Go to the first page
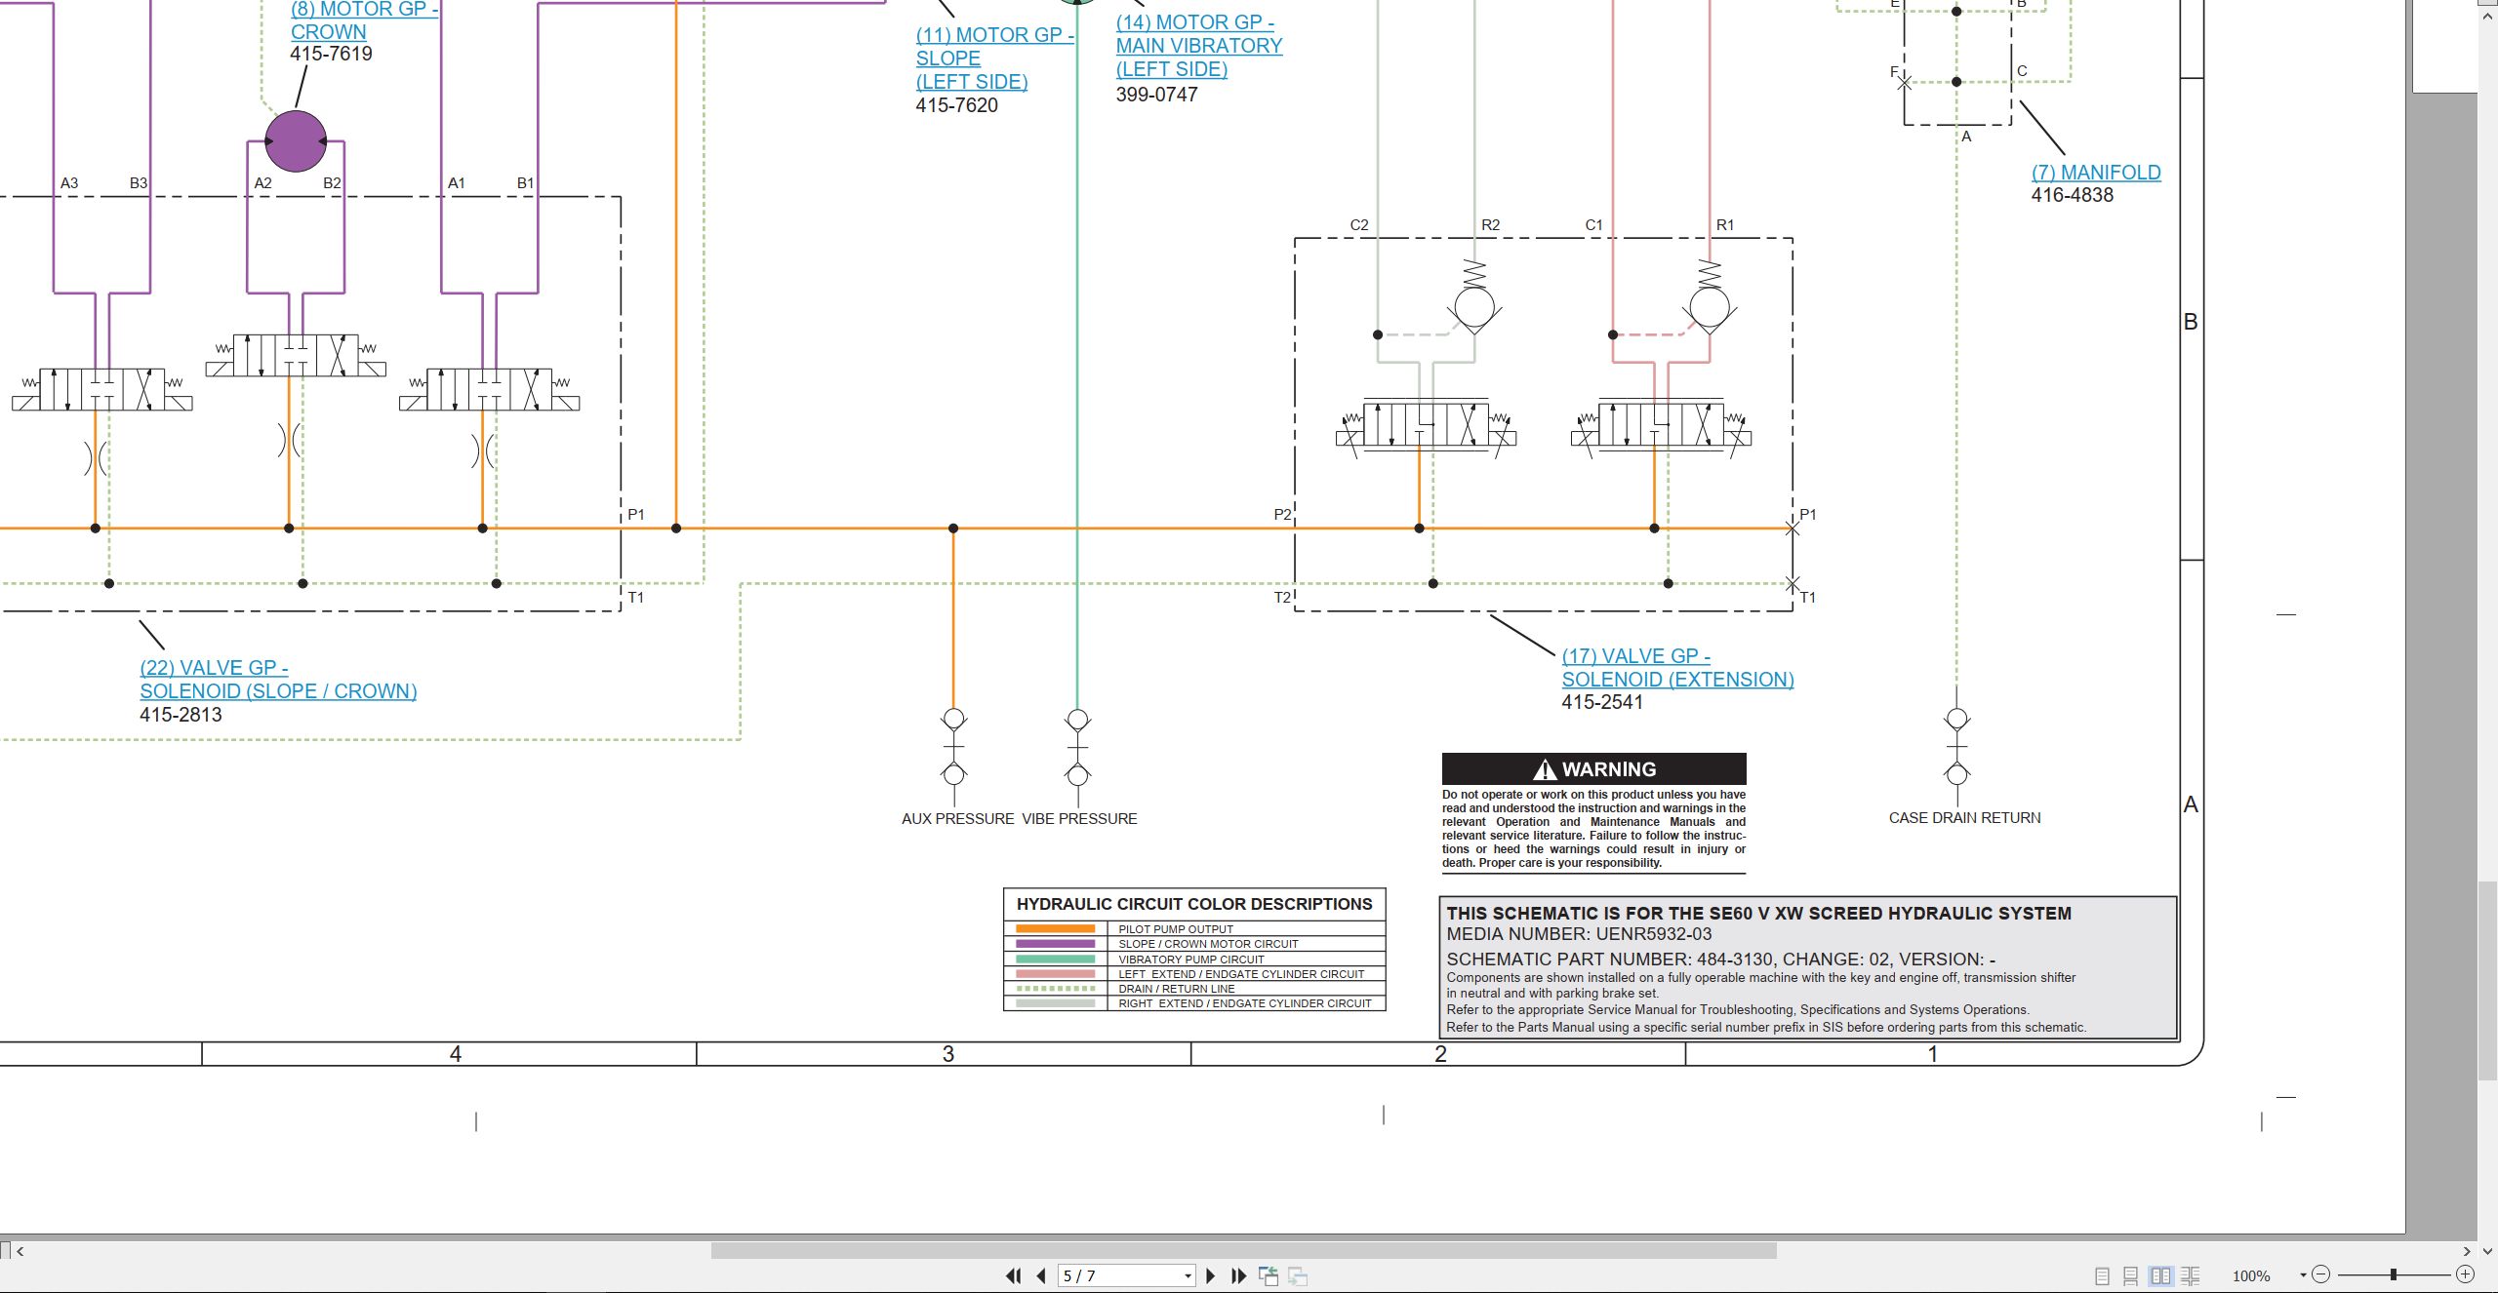Screen dimensions: 2498x1293 click(1013, 1275)
